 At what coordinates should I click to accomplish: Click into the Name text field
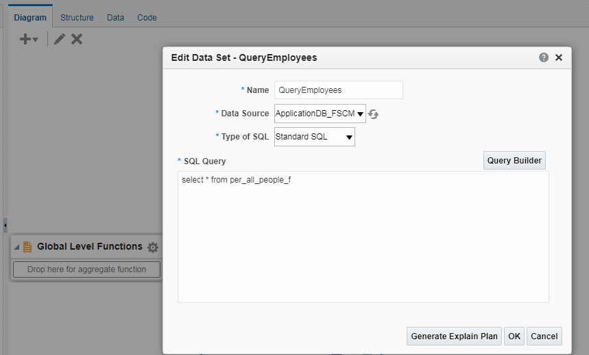338,90
